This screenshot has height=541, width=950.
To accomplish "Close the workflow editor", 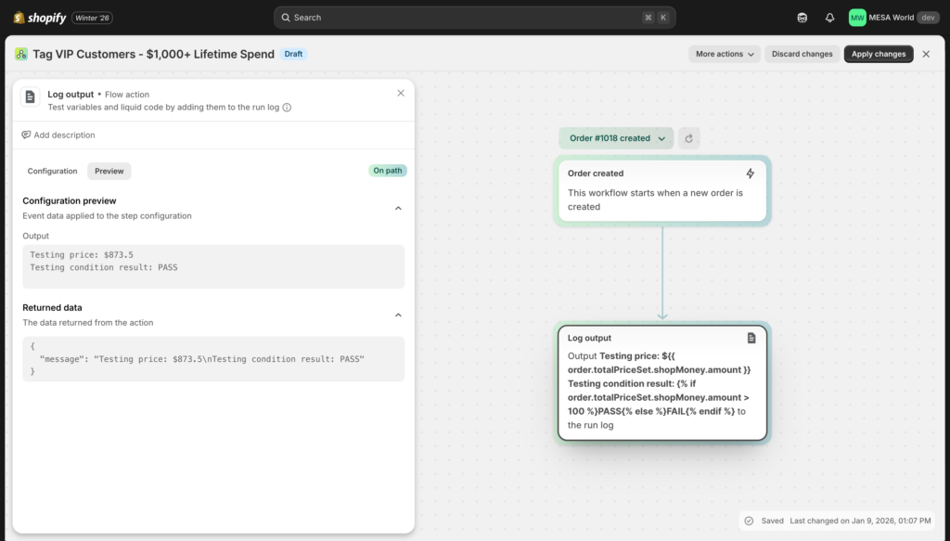I will click(x=926, y=54).
